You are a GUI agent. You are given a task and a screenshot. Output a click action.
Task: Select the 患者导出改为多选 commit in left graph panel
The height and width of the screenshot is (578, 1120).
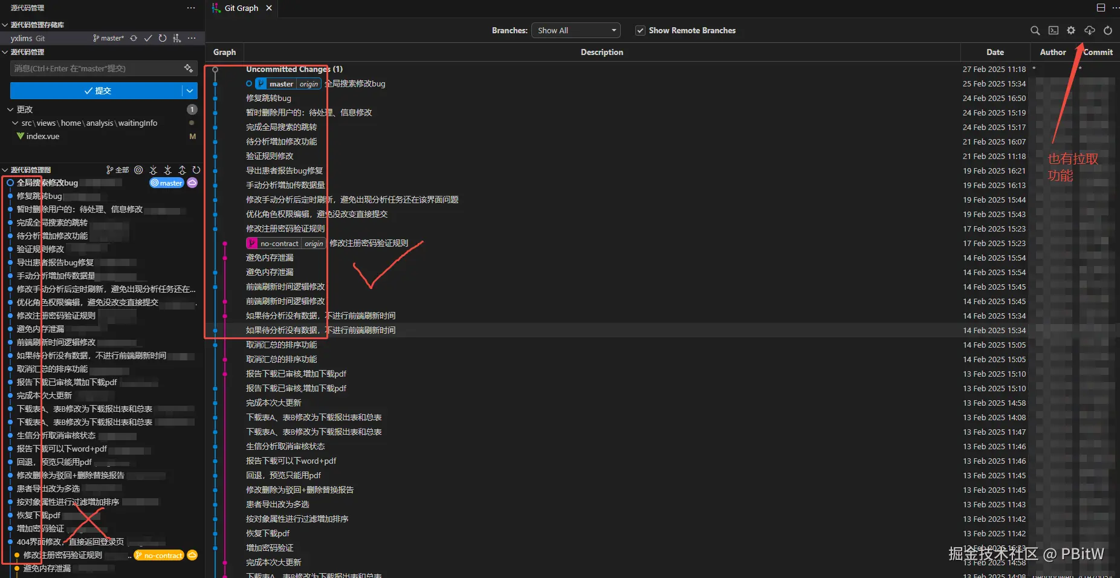tap(48, 489)
